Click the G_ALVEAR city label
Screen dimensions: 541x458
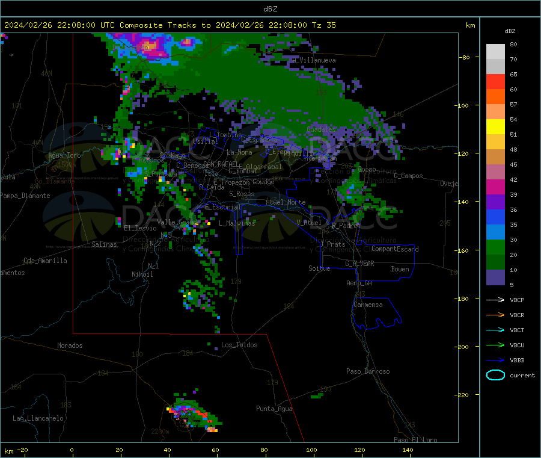[x=359, y=264]
